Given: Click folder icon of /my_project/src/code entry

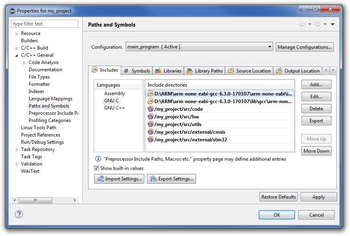Looking at the screenshot, I should [150, 109].
